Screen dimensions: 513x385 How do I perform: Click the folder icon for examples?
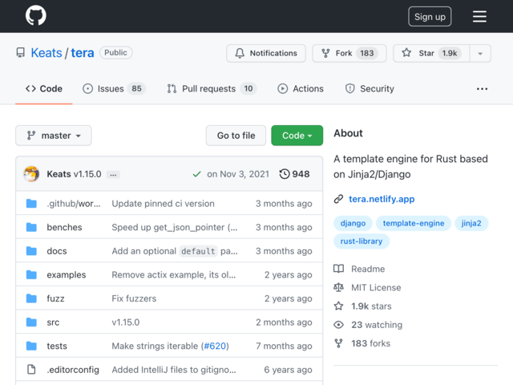coord(31,274)
